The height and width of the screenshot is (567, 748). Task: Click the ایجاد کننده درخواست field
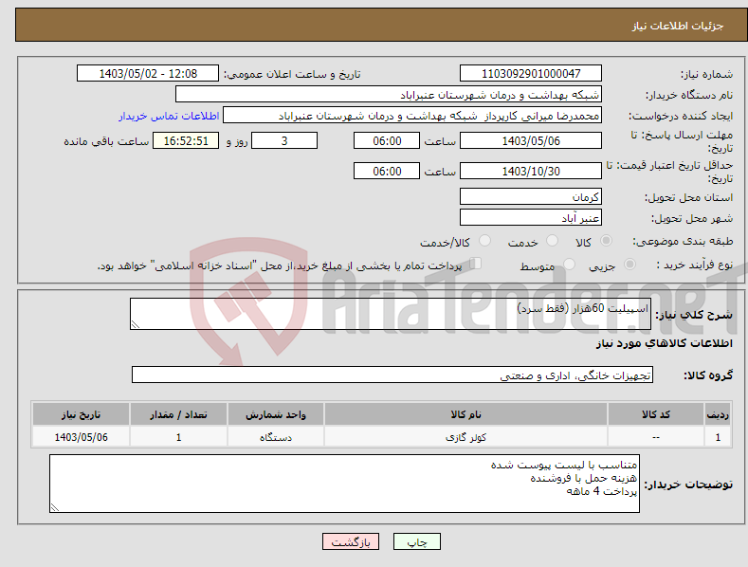coord(412,115)
